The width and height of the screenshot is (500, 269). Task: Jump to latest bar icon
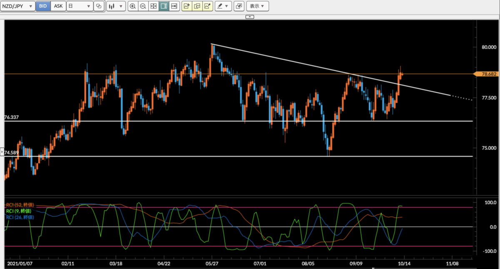click(x=174, y=6)
